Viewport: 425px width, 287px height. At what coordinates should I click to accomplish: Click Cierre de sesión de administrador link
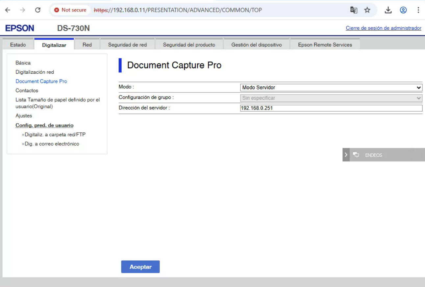384,28
